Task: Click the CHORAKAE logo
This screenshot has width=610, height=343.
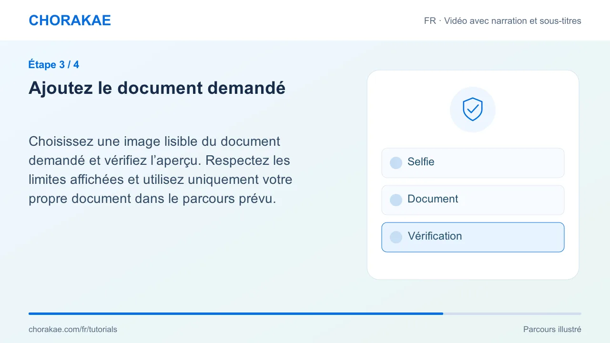Action: [70, 20]
